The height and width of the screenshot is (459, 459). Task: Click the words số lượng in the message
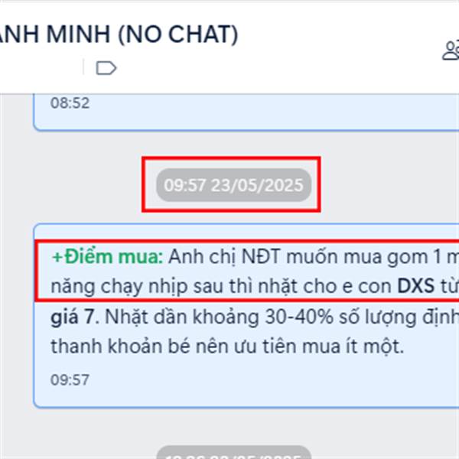[378, 317]
